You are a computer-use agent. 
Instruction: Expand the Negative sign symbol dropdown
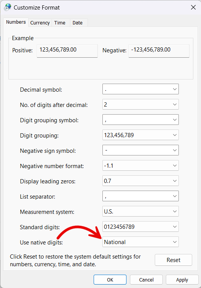coord(141,150)
